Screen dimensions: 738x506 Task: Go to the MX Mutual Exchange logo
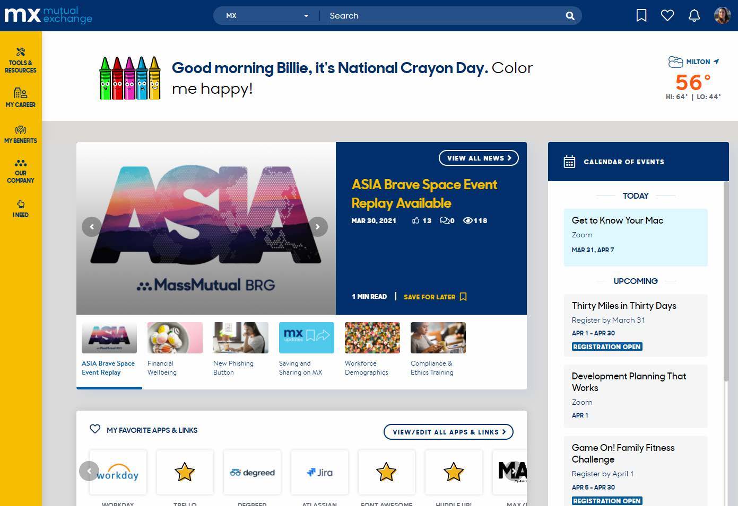pyautogui.click(x=48, y=15)
